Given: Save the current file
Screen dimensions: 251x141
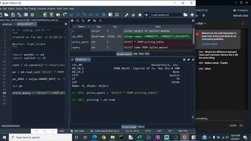Looking at the screenshot, I should pos(13,15).
